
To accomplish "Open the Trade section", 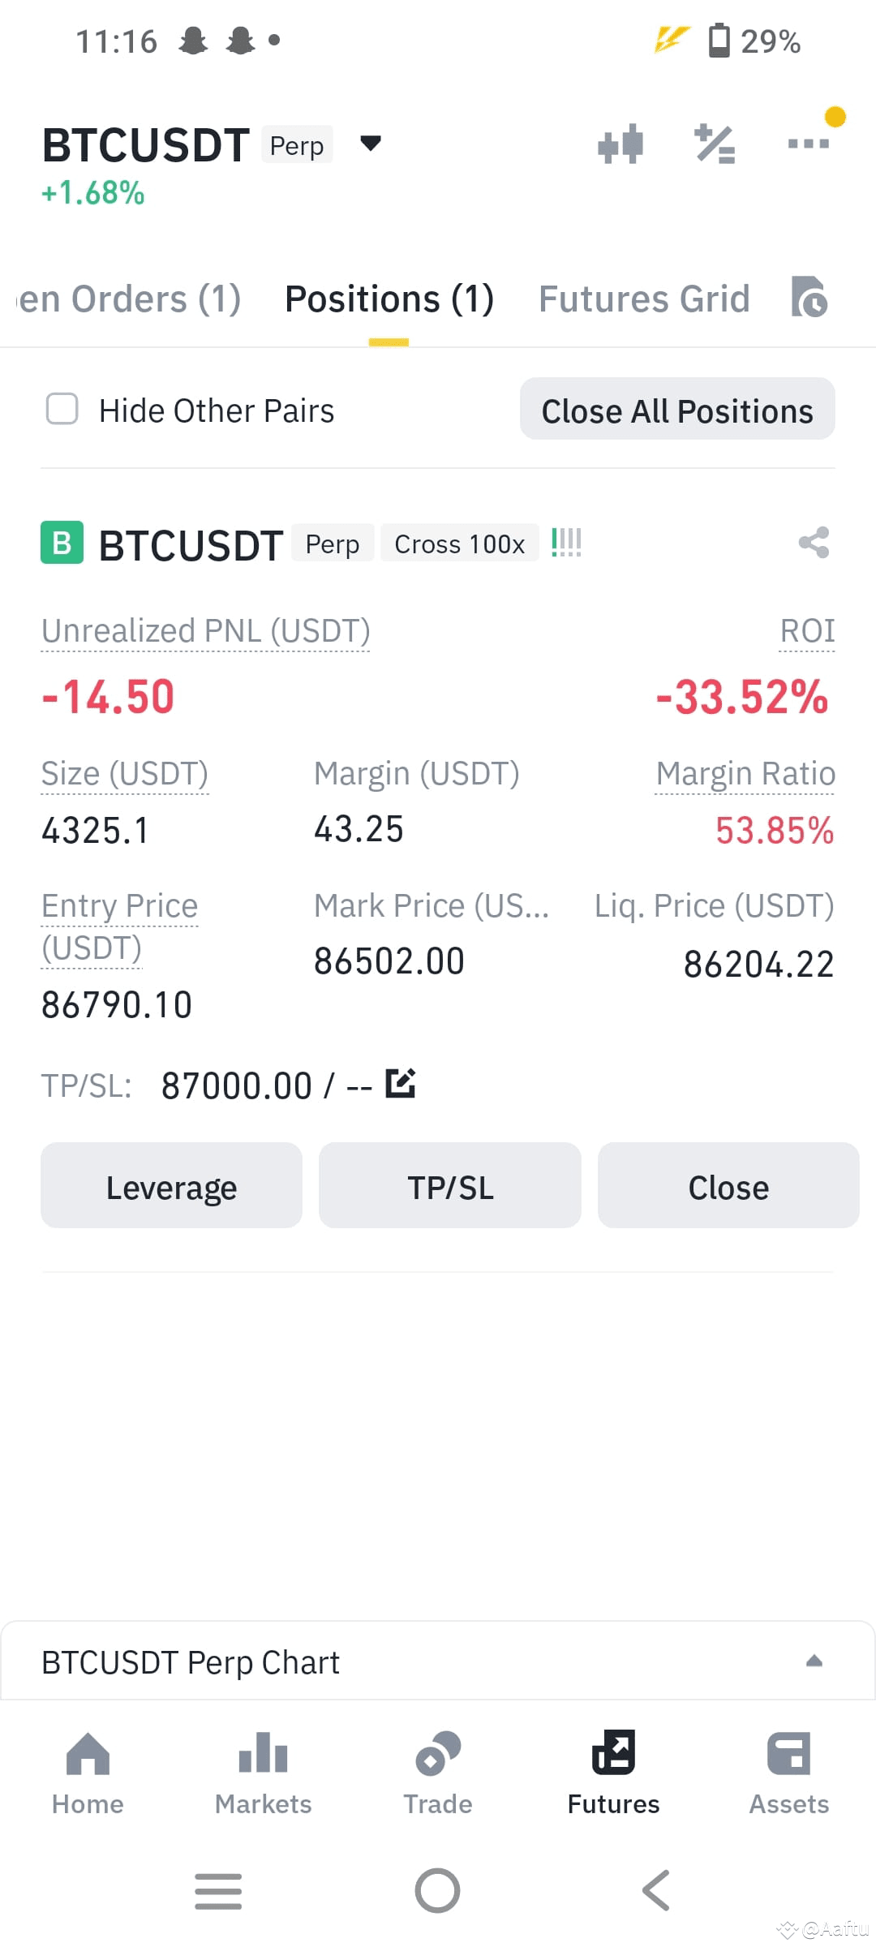I will (x=438, y=1773).
